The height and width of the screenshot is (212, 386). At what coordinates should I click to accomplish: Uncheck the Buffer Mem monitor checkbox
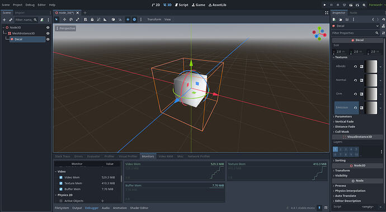point(61,189)
